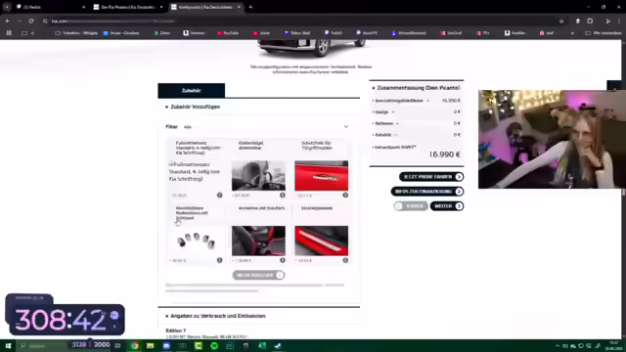
Task: Expand Optionen summary row
Action: [x=417, y=124]
